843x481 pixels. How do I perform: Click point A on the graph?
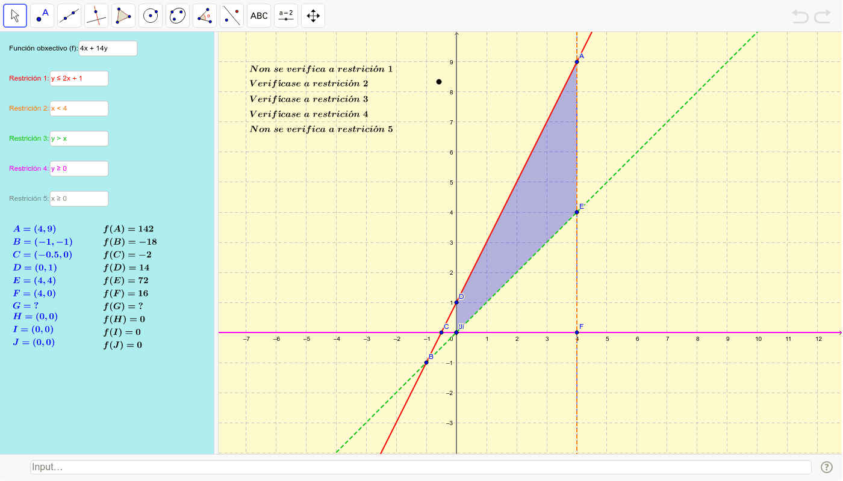pyautogui.click(x=577, y=62)
